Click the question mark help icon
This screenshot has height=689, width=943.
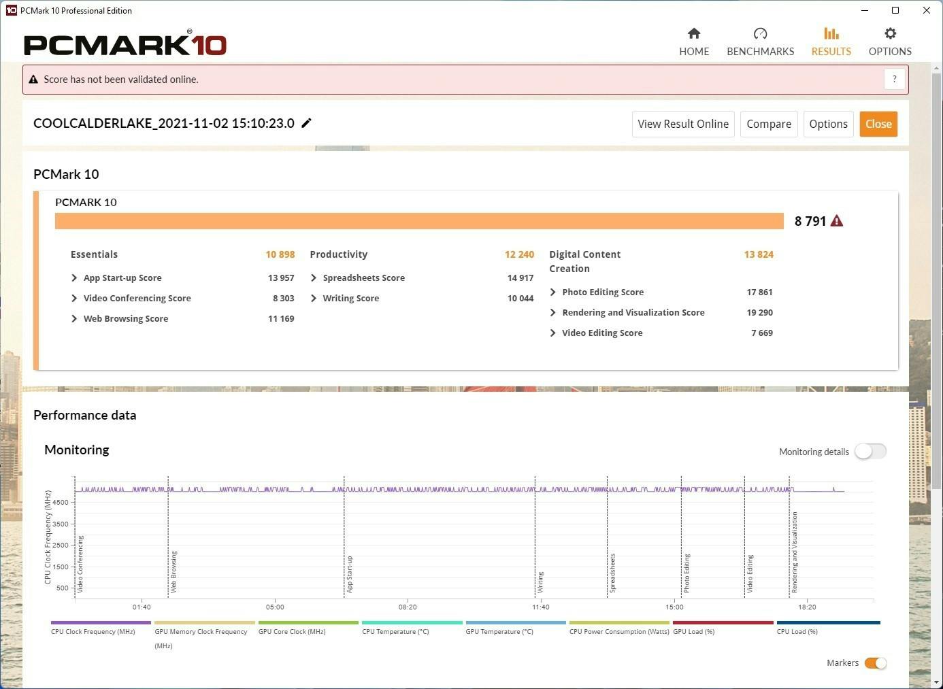pyautogui.click(x=894, y=80)
